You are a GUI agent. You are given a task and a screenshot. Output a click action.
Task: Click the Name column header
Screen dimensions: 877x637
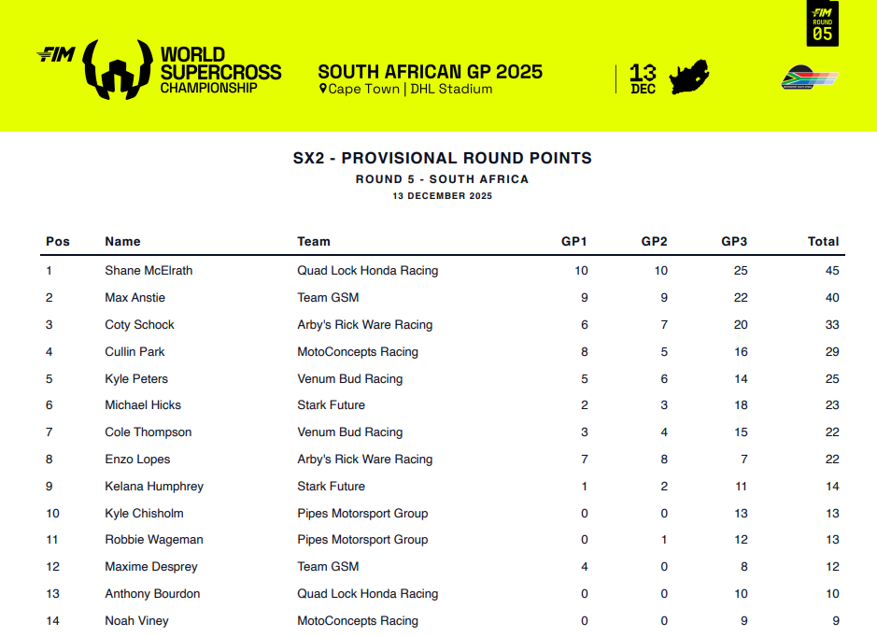pyautogui.click(x=122, y=242)
